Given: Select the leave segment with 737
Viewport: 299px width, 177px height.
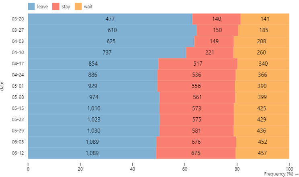Looking at the screenshot, I should [x=107, y=52].
